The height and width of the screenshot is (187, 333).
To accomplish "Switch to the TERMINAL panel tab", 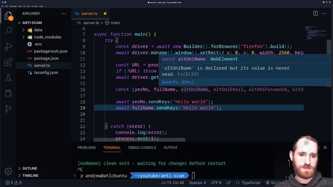I will [x=112, y=148].
